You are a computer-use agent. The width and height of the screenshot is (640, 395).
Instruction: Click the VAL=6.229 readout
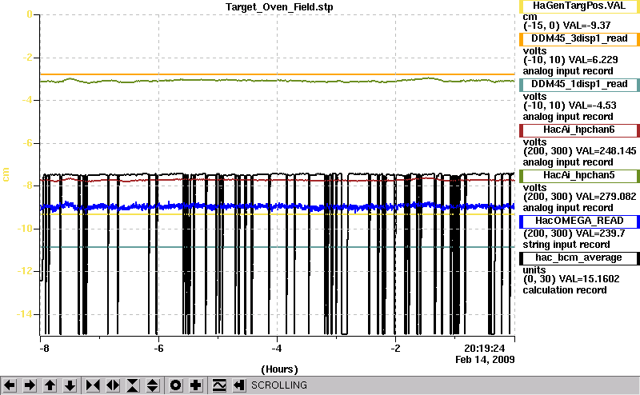(593, 60)
